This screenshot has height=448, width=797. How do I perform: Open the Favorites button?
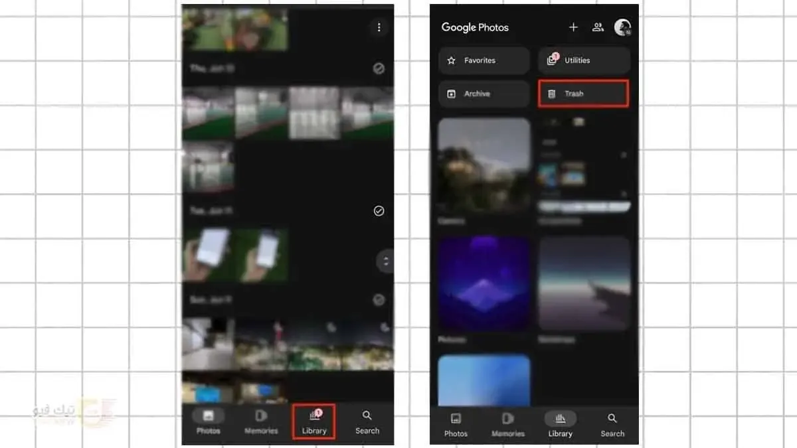[x=484, y=60]
